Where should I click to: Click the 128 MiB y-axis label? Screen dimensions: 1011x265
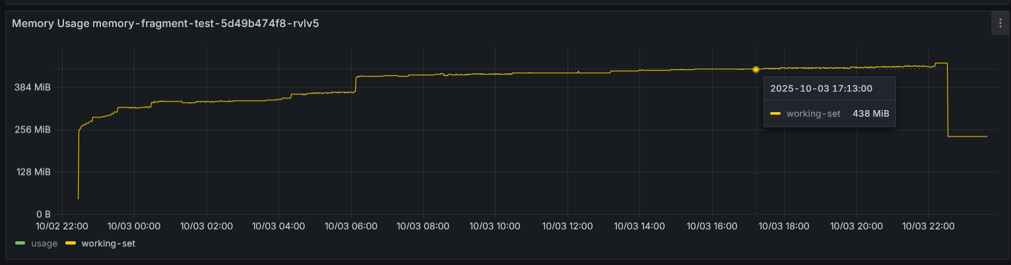pos(33,172)
